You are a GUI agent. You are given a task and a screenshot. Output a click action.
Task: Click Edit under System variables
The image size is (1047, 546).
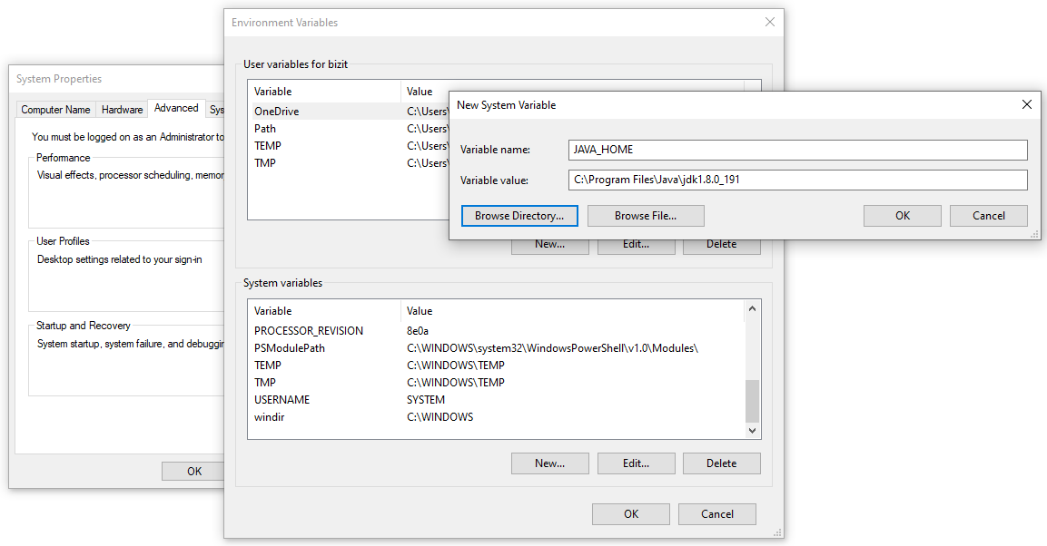click(636, 463)
